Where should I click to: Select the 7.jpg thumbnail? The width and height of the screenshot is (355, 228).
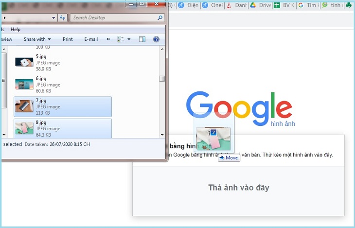(24, 106)
